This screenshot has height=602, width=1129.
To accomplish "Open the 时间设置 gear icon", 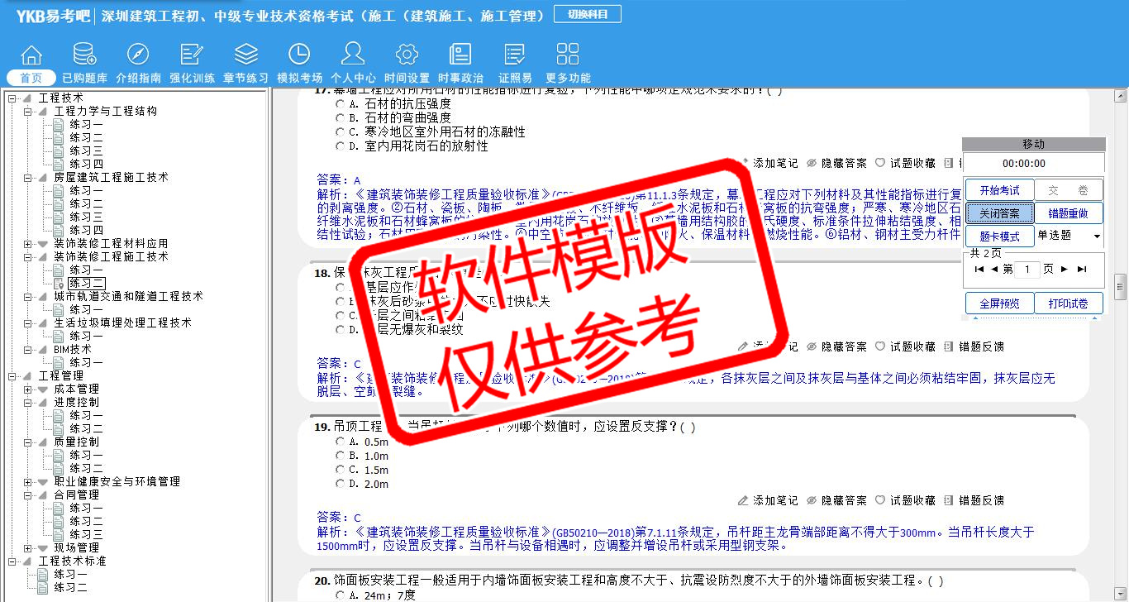I will [407, 55].
